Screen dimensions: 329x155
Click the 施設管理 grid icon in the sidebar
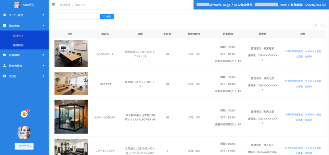tap(4, 26)
